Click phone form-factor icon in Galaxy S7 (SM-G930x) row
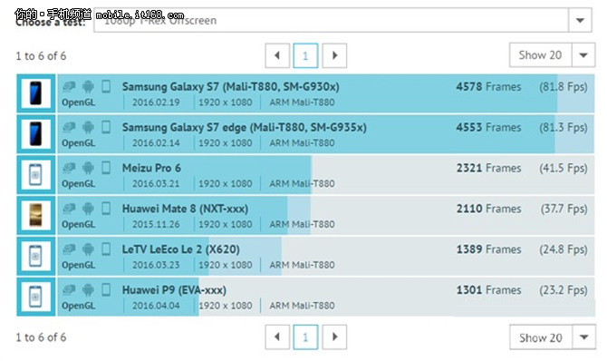The image size is (607, 361). point(106,86)
